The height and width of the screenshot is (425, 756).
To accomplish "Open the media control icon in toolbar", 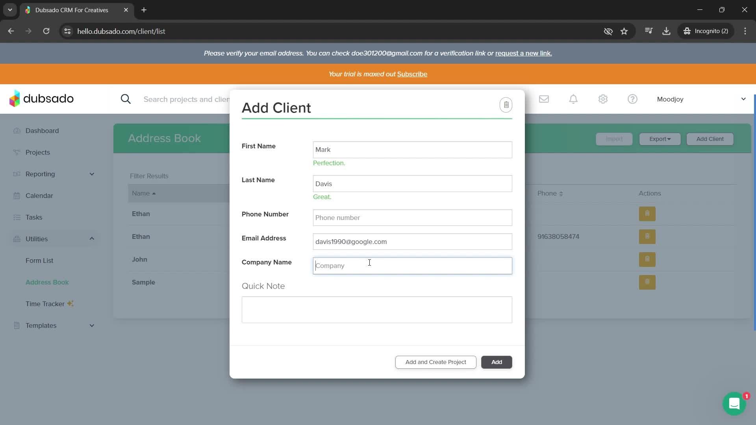I will pos(649,31).
